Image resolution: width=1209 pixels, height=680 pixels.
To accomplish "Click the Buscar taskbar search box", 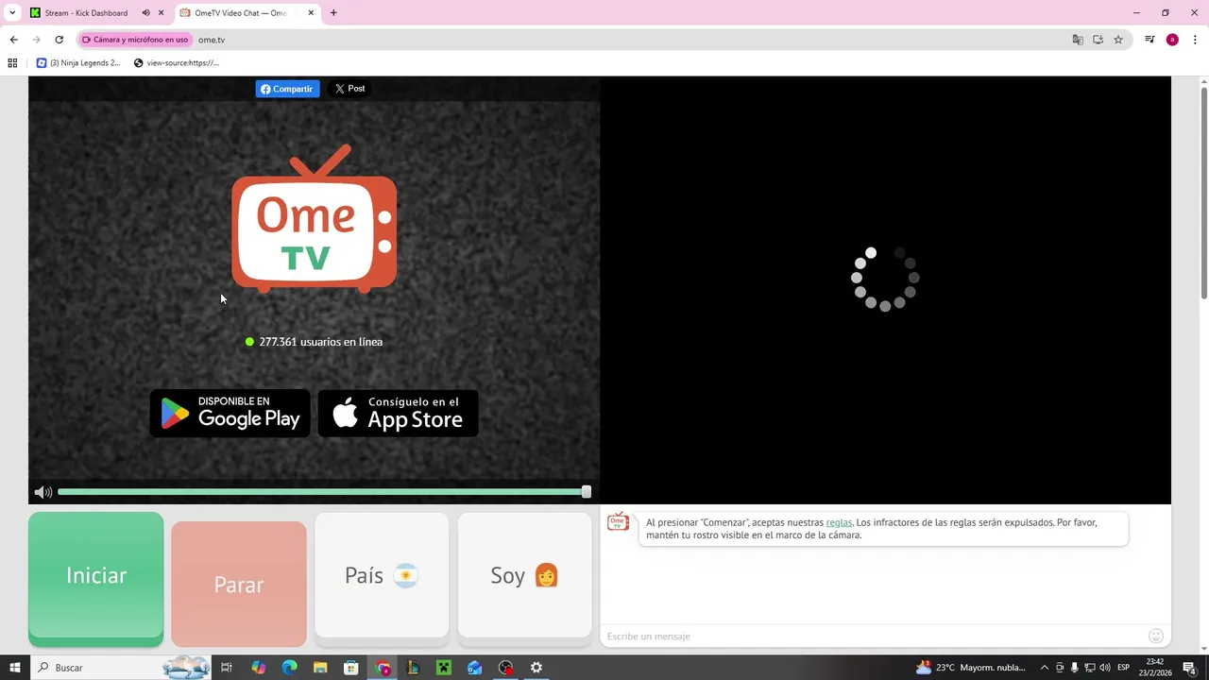I will click(x=121, y=668).
